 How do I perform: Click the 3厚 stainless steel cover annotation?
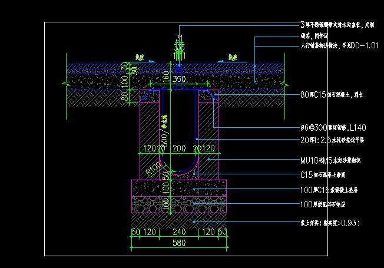(336, 26)
